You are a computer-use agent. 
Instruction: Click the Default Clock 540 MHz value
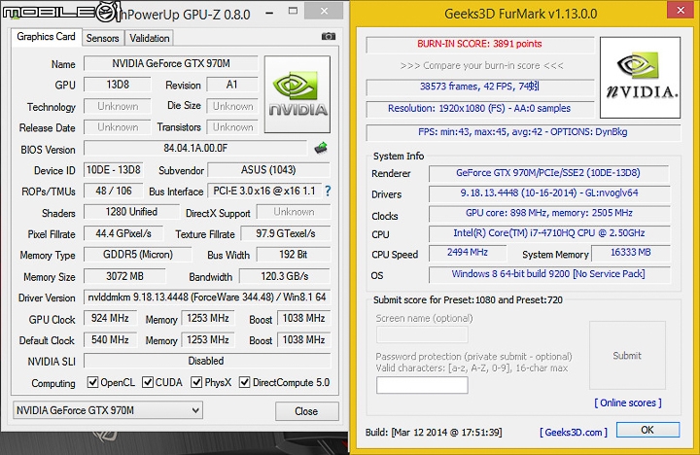(x=110, y=340)
